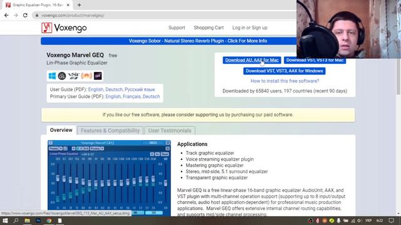401x225 pixels.
Task: Open the blank document taskbar app
Action: 60,221
